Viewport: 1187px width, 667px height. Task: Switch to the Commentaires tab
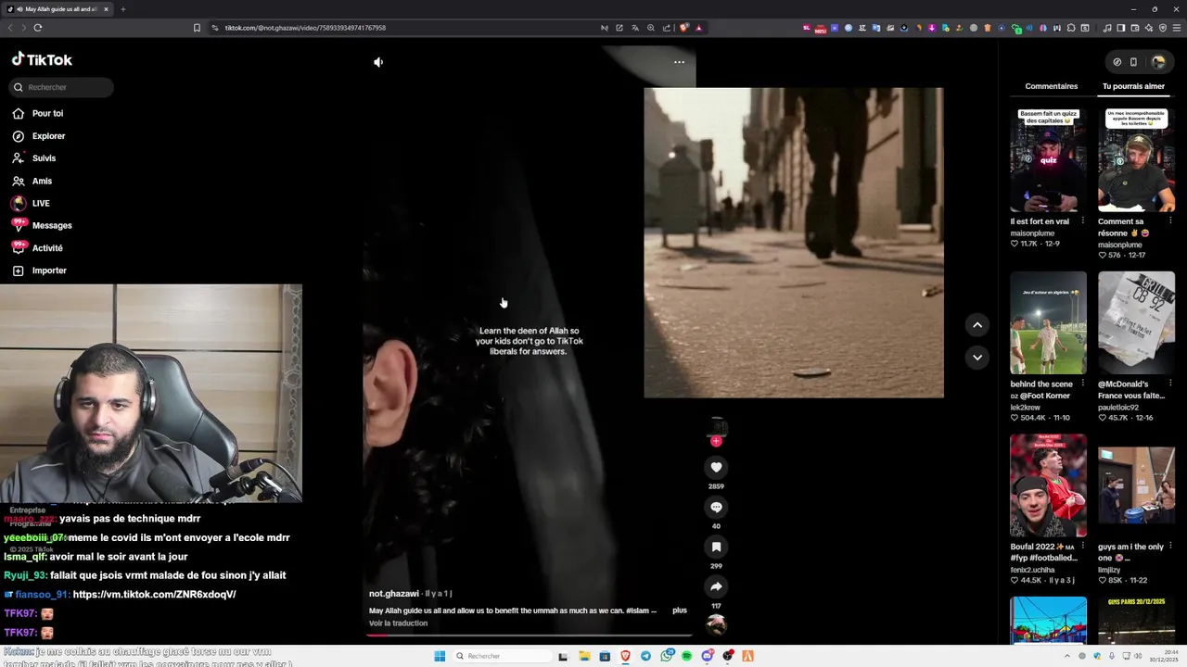[x=1052, y=86]
